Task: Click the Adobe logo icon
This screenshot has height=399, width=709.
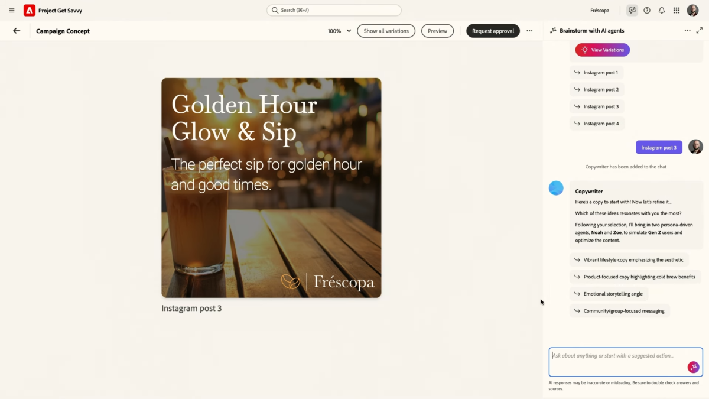Action: click(x=30, y=10)
